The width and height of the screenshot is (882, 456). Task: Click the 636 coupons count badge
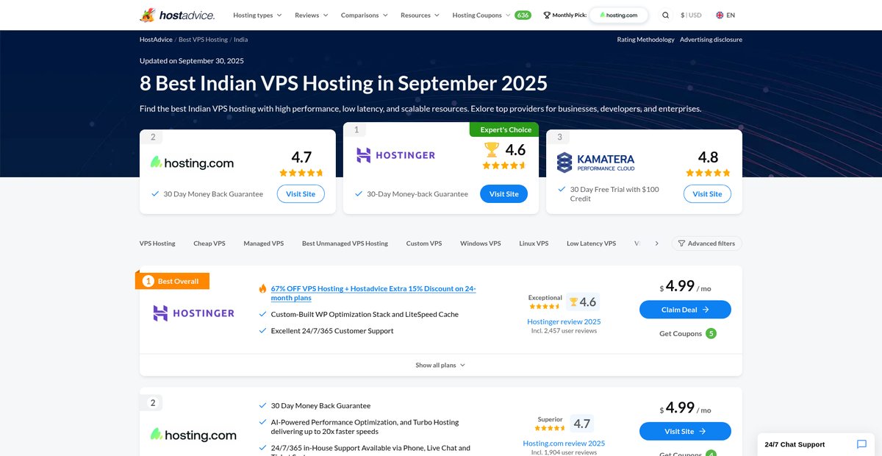point(523,15)
